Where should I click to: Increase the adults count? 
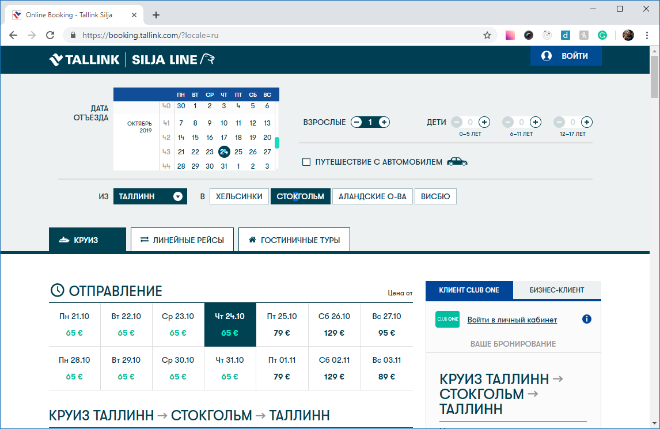pyautogui.click(x=384, y=122)
